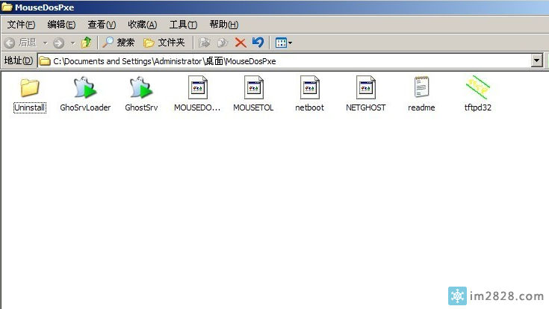Viewport: 549px width, 309px height.
Task: Select the MOUSETOL file icon
Action: (253, 89)
